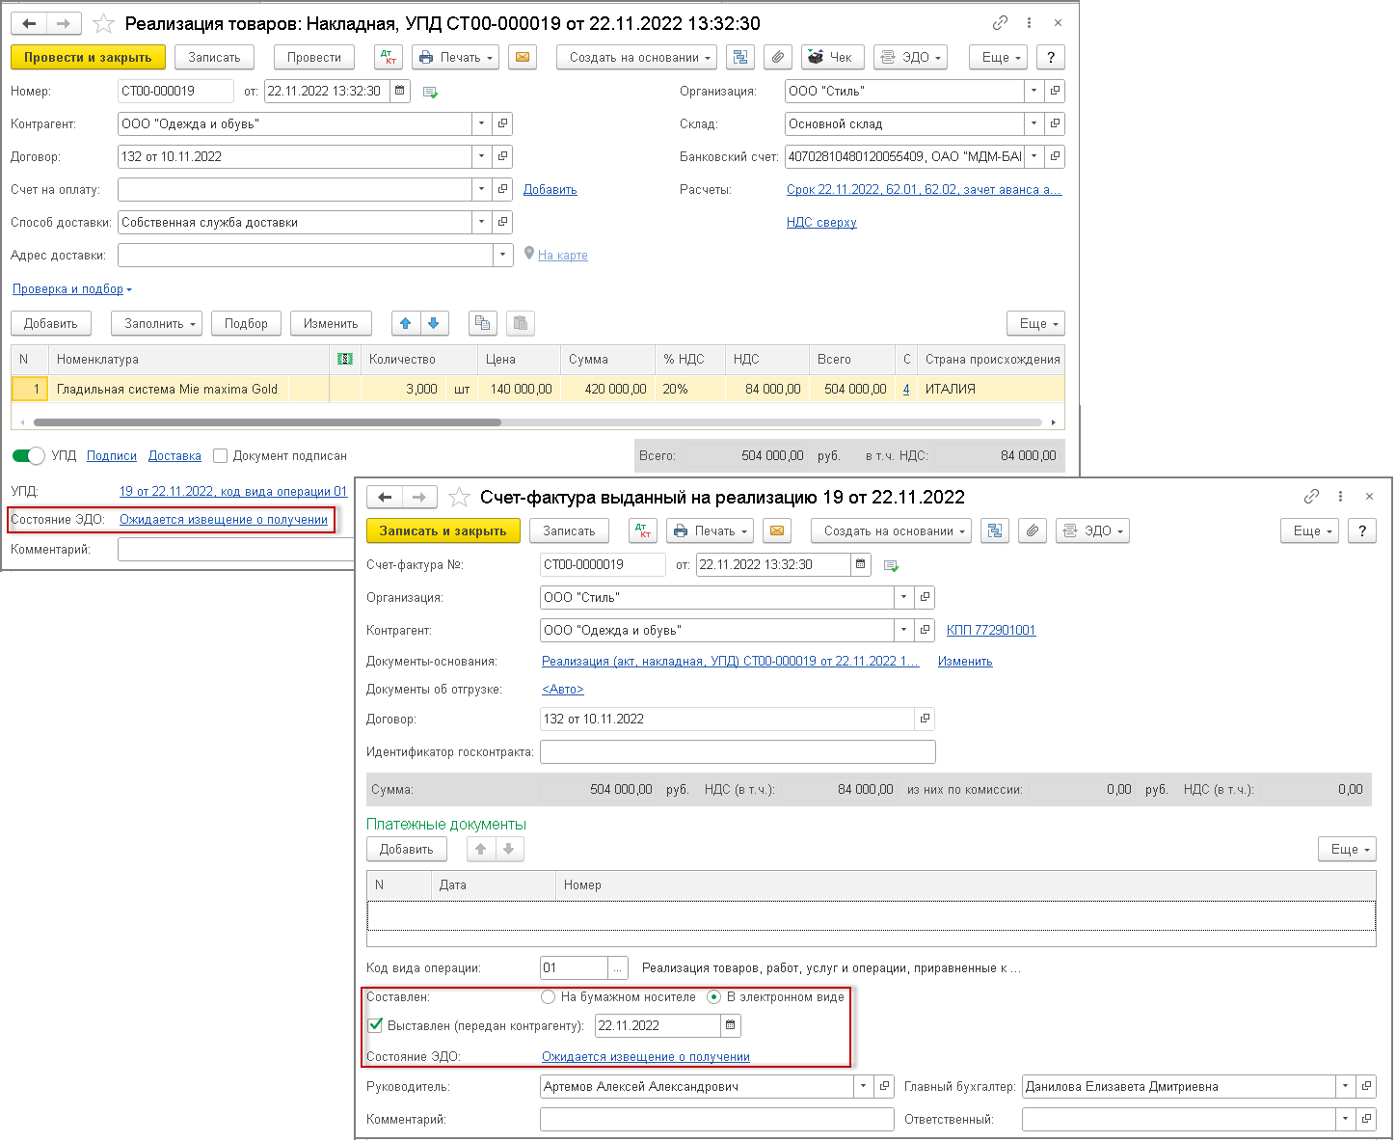This screenshot has height=1142, width=1396.
Task: Add Реализация товаров document to favorites with star
Action: [103, 23]
